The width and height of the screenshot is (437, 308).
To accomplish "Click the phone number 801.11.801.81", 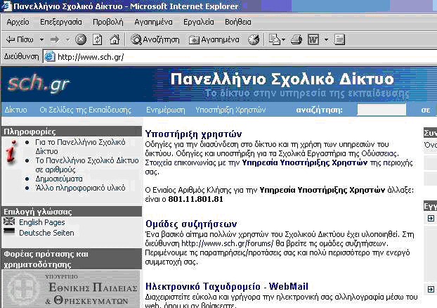I will [195, 199].
